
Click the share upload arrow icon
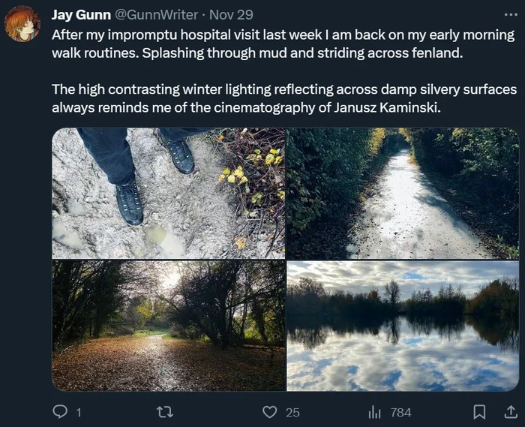(510, 412)
